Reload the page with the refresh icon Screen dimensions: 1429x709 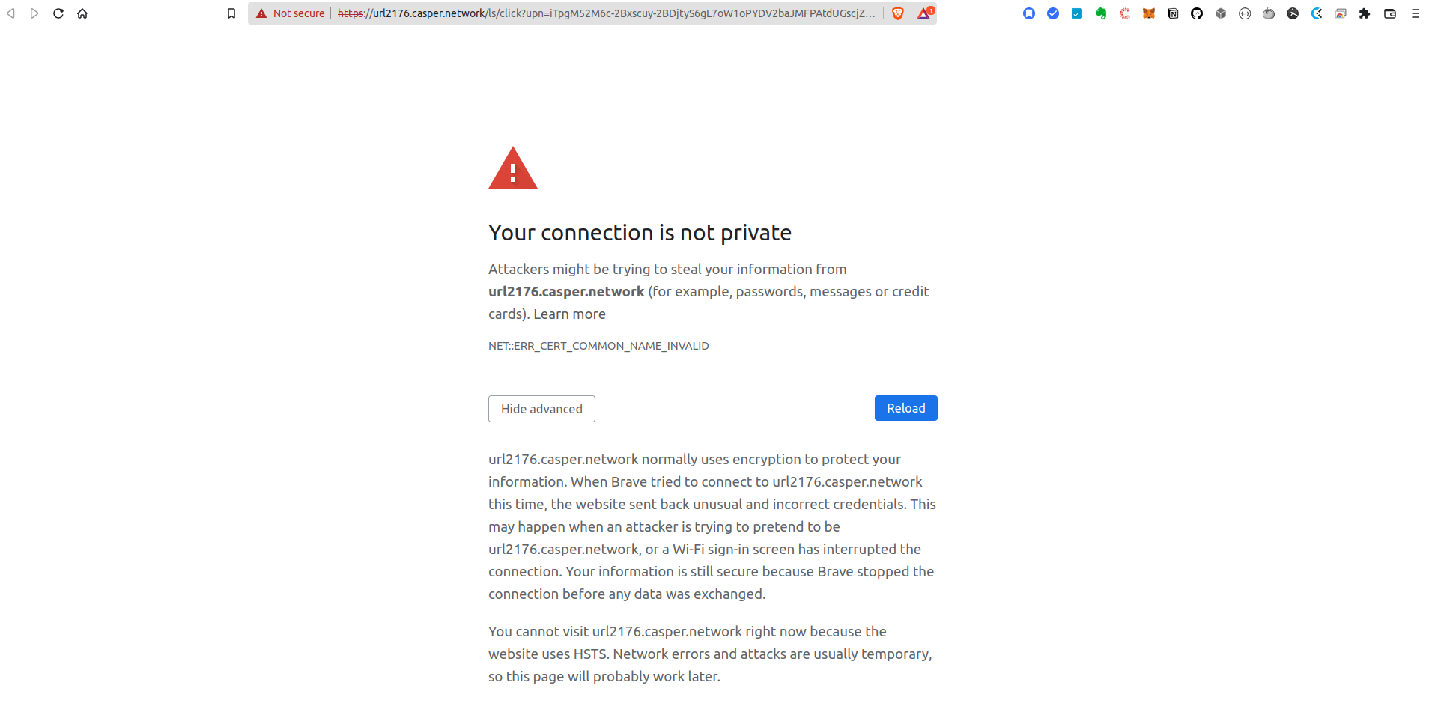tap(58, 13)
